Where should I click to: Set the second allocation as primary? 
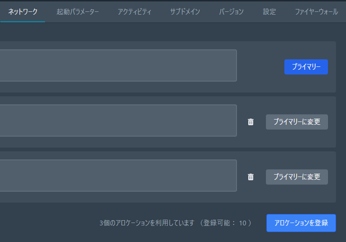pyautogui.click(x=297, y=122)
